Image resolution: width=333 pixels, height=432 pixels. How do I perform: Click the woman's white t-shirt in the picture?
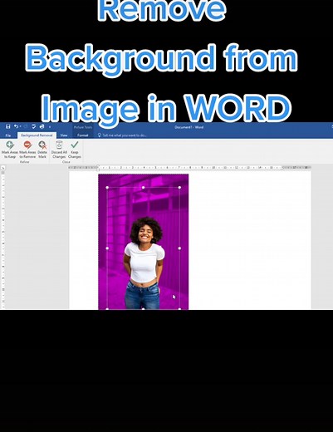(x=144, y=263)
